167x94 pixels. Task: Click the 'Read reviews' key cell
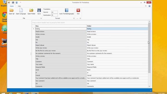click(x=61, y=32)
